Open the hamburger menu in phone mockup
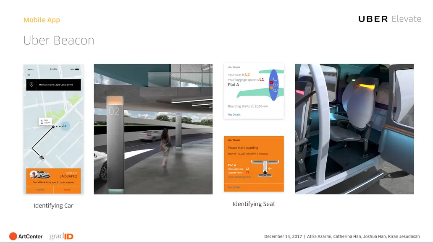 [29, 75]
